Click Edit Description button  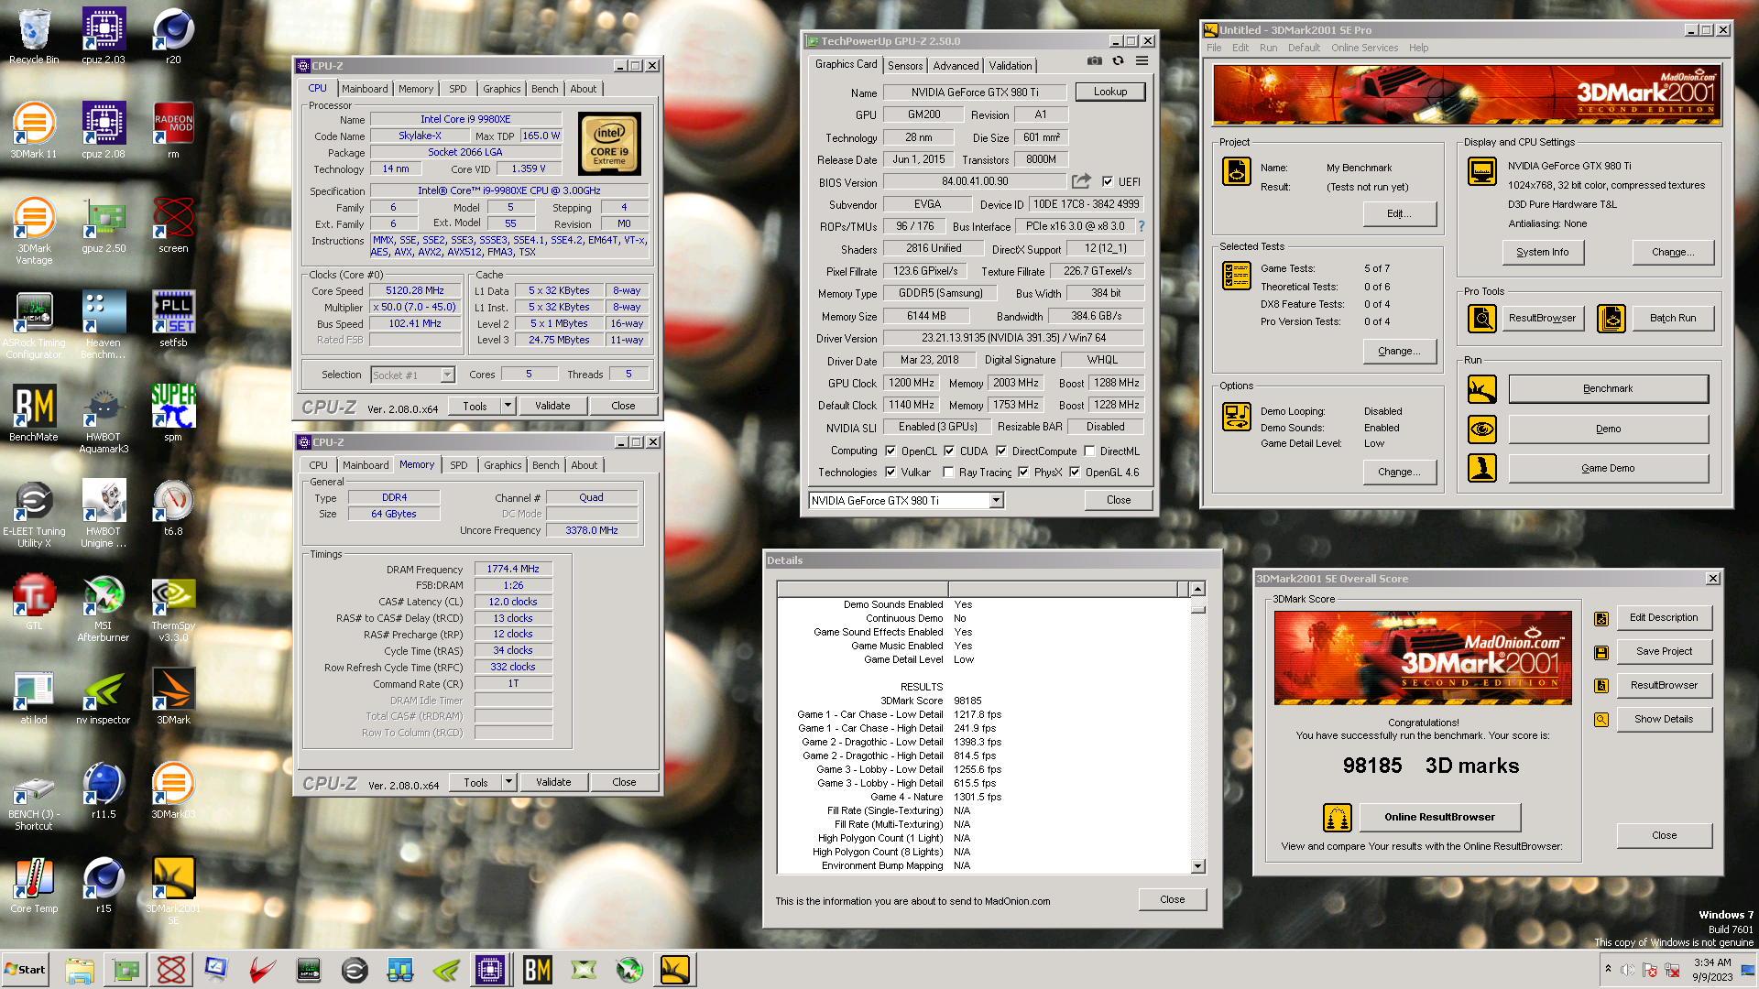pos(1664,617)
